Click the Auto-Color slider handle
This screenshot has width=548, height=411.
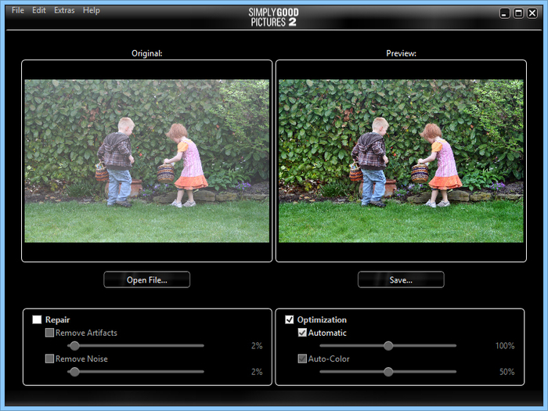388,372
